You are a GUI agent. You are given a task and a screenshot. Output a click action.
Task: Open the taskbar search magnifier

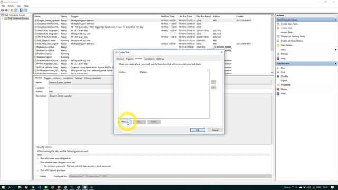click(x=10, y=187)
